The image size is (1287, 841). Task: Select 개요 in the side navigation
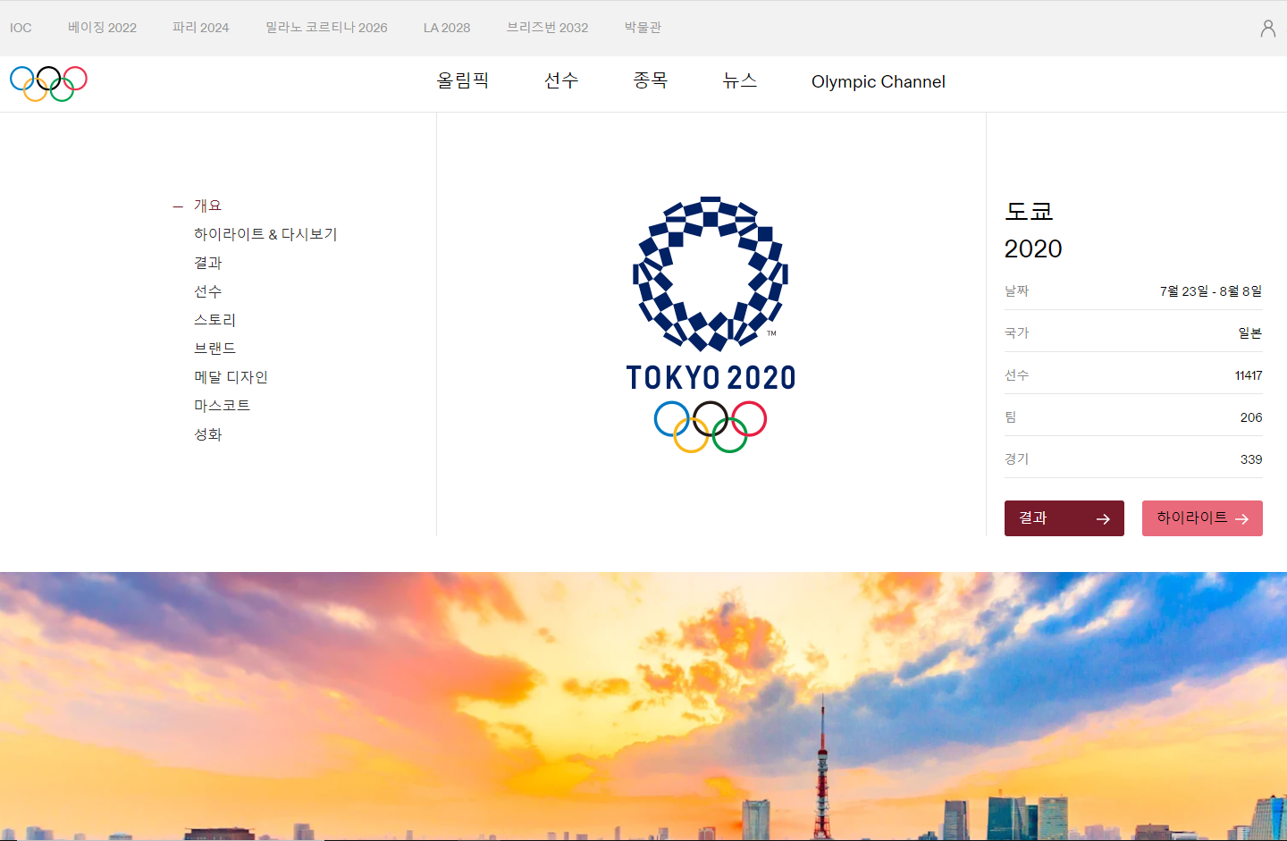click(x=207, y=206)
